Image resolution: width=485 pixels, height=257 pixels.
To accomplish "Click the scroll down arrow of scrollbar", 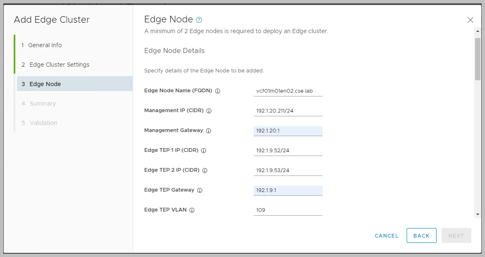I will [478, 214].
